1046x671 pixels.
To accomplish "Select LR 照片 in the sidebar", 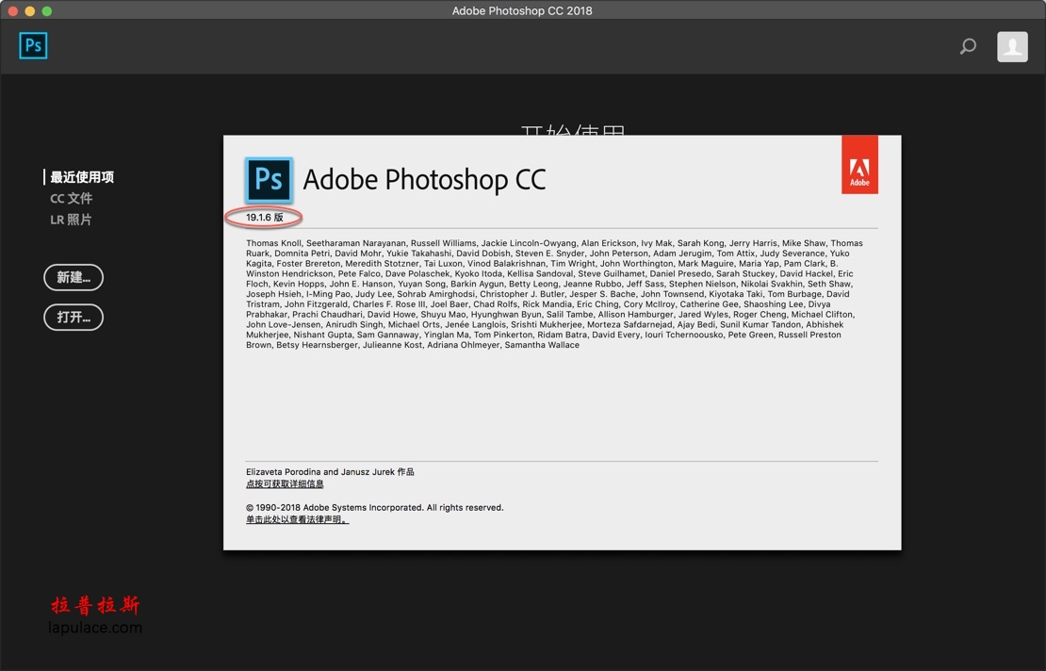I will tap(71, 220).
